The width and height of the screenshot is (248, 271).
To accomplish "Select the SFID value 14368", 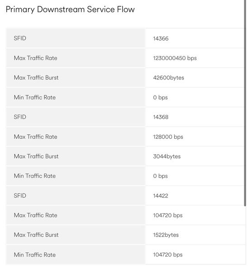I will 161,117.
